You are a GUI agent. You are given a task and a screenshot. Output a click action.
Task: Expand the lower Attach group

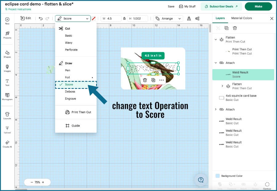pos(216,109)
